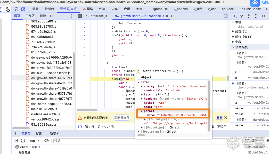Toggle breakpoint on the highlighted n.mG line gutter
Image resolution: width=269 pixels, height=154 pixels.
click(x=85, y=79)
